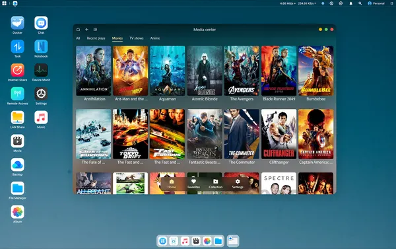Launch the Music desktop icon
The image size is (396, 249).
tap(41, 118)
